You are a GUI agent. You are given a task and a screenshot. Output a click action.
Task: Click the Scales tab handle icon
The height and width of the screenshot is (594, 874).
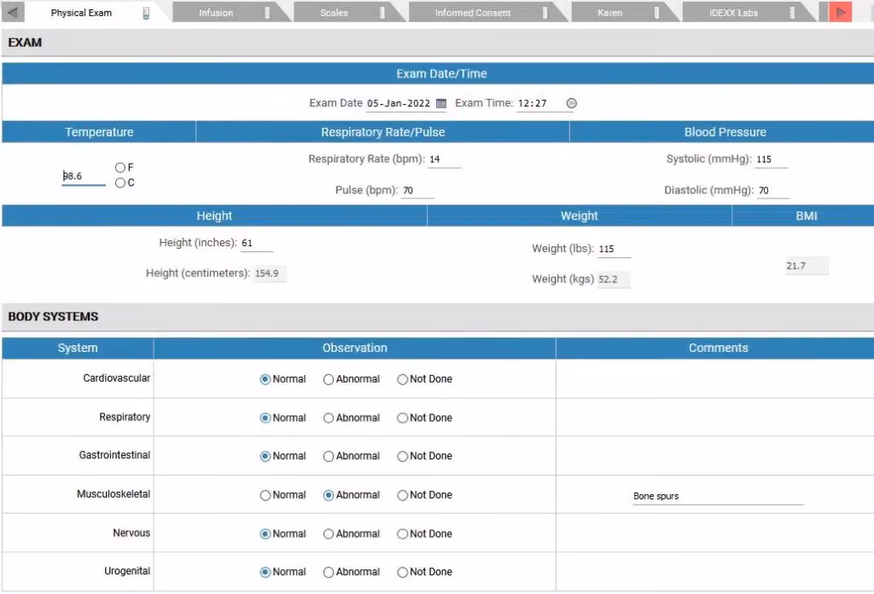click(x=382, y=12)
